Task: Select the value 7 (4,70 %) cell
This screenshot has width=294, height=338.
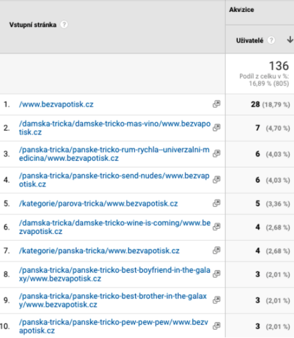Action: 260,128
